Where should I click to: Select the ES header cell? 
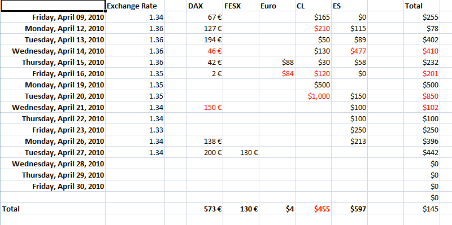(349, 6)
